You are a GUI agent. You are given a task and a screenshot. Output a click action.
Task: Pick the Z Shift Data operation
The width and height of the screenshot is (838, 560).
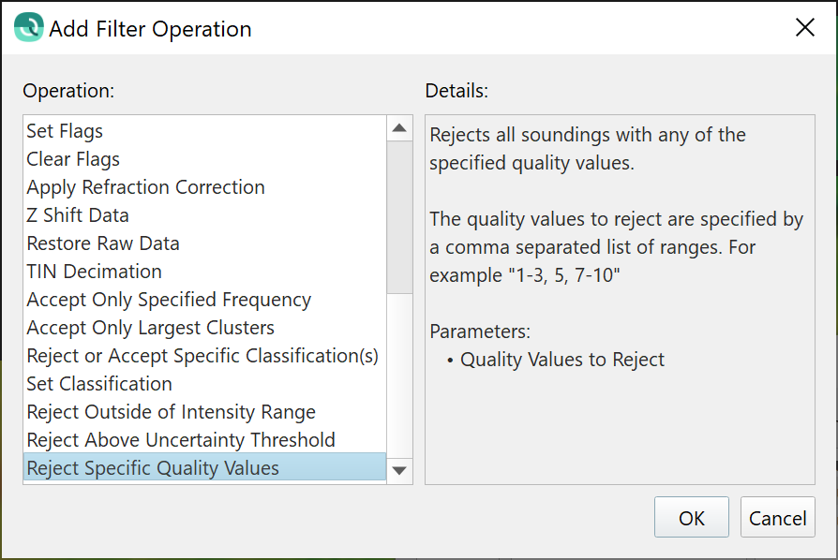(78, 215)
